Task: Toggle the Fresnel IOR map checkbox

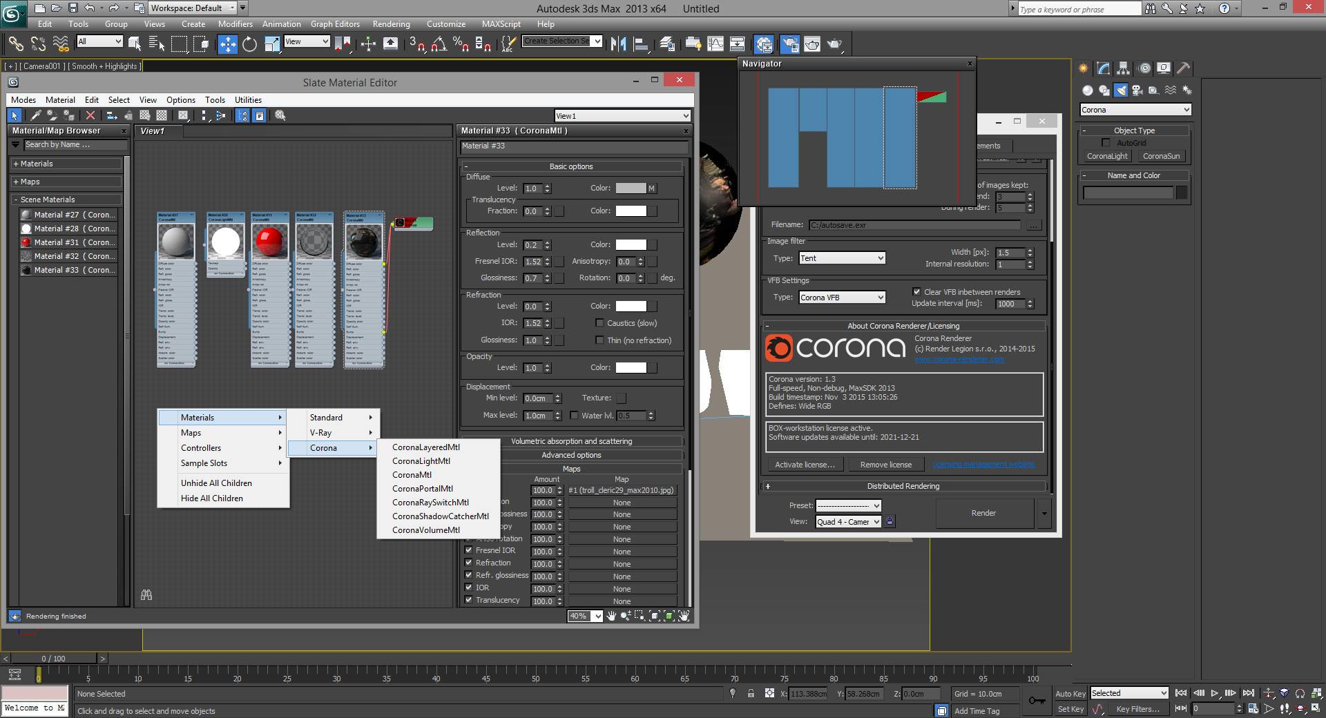Action: 469,550
